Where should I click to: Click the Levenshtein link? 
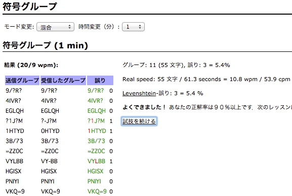tap(139, 93)
